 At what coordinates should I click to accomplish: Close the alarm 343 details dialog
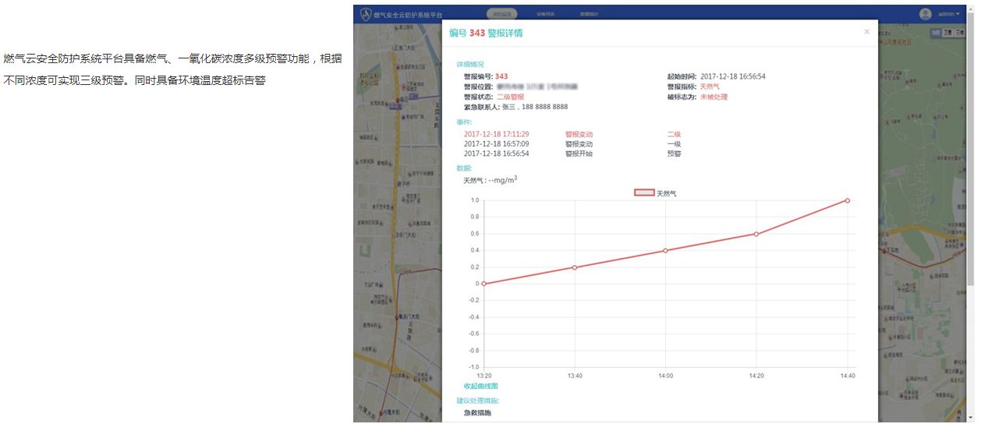pyautogui.click(x=866, y=32)
